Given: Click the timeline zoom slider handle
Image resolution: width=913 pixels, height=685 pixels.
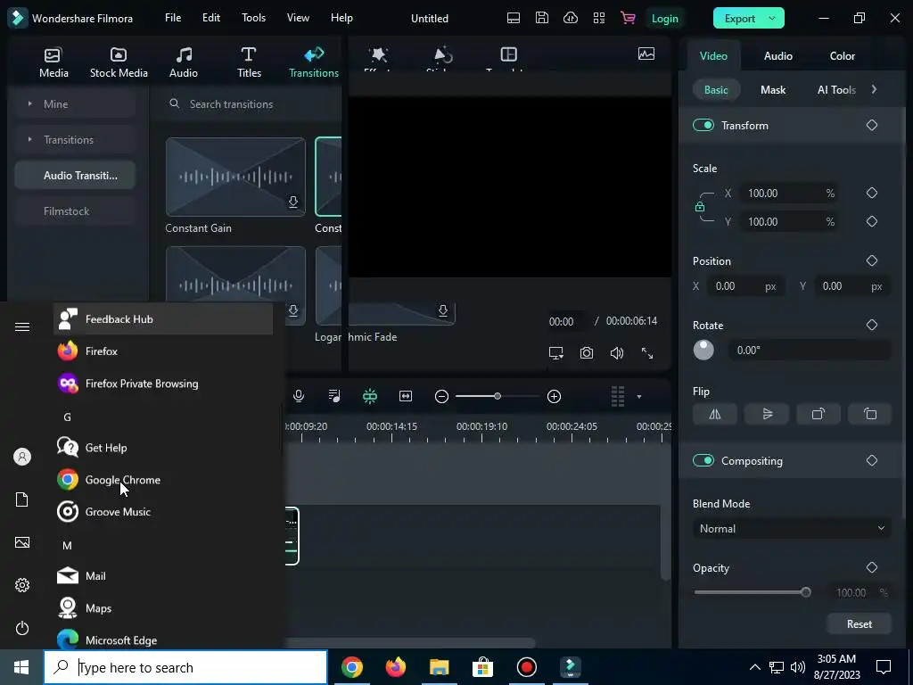Looking at the screenshot, I should pos(498,396).
